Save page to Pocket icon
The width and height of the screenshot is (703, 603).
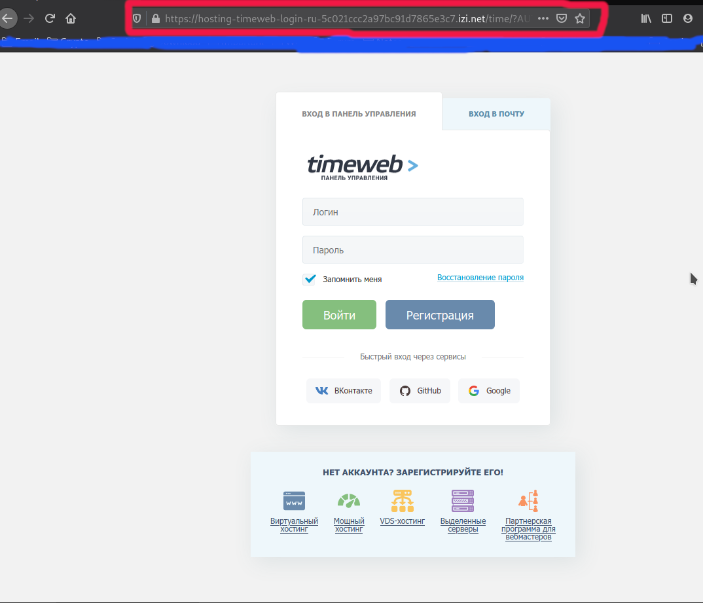pyautogui.click(x=562, y=18)
